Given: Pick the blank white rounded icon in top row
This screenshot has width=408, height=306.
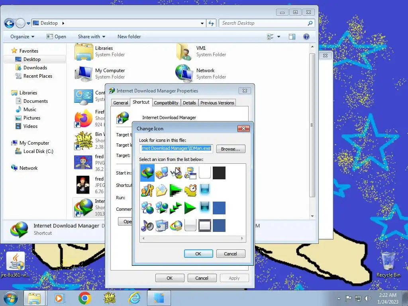Looking at the screenshot, I should [x=204, y=173].
